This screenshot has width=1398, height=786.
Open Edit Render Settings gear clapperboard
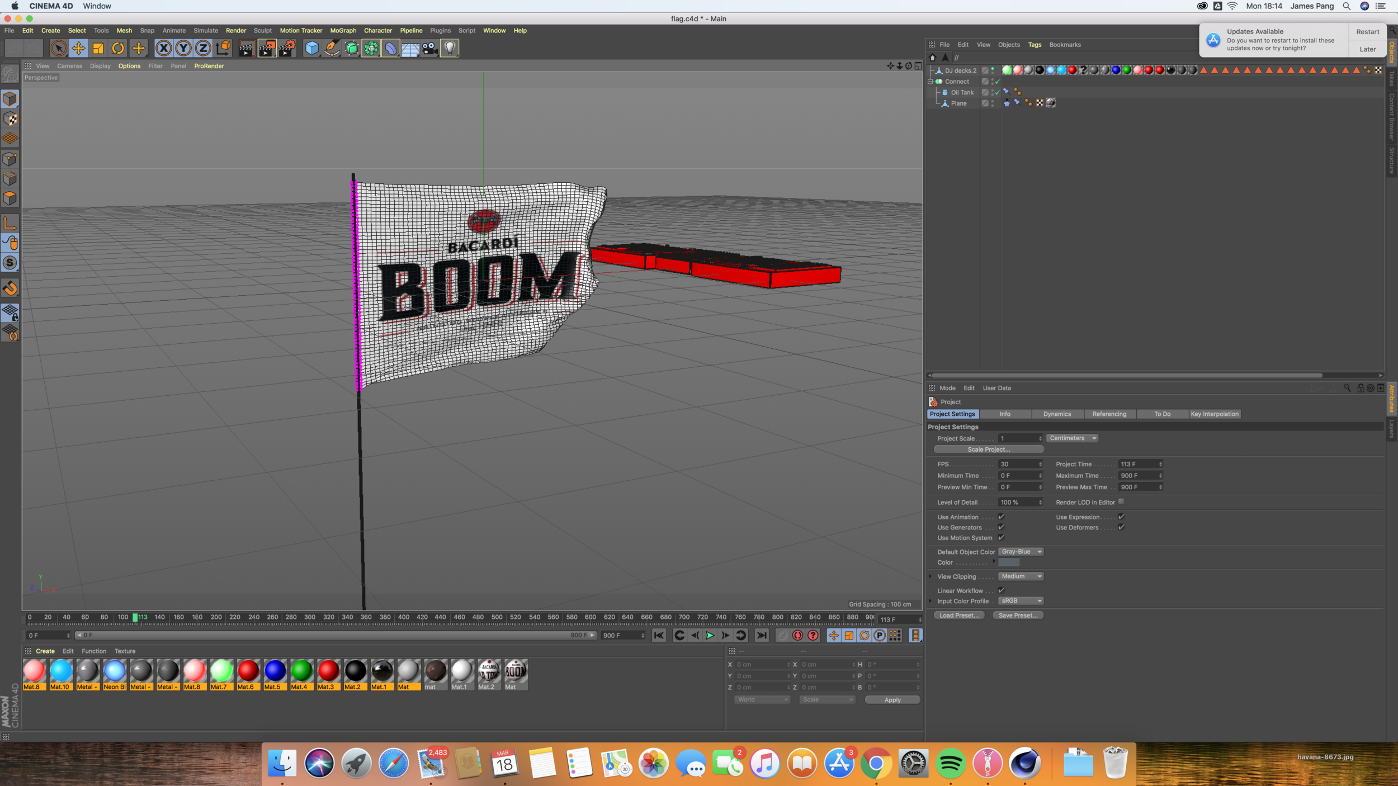[x=287, y=49]
